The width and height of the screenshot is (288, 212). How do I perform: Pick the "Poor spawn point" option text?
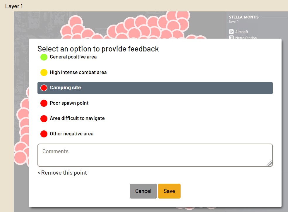click(x=69, y=103)
